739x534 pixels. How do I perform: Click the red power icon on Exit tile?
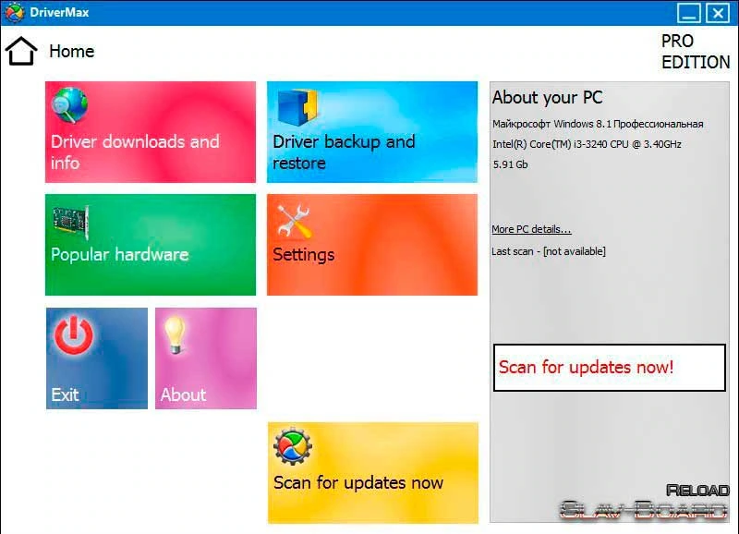pyautogui.click(x=74, y=334)
